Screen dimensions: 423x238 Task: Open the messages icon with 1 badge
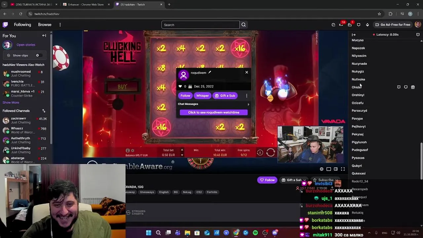350,24
